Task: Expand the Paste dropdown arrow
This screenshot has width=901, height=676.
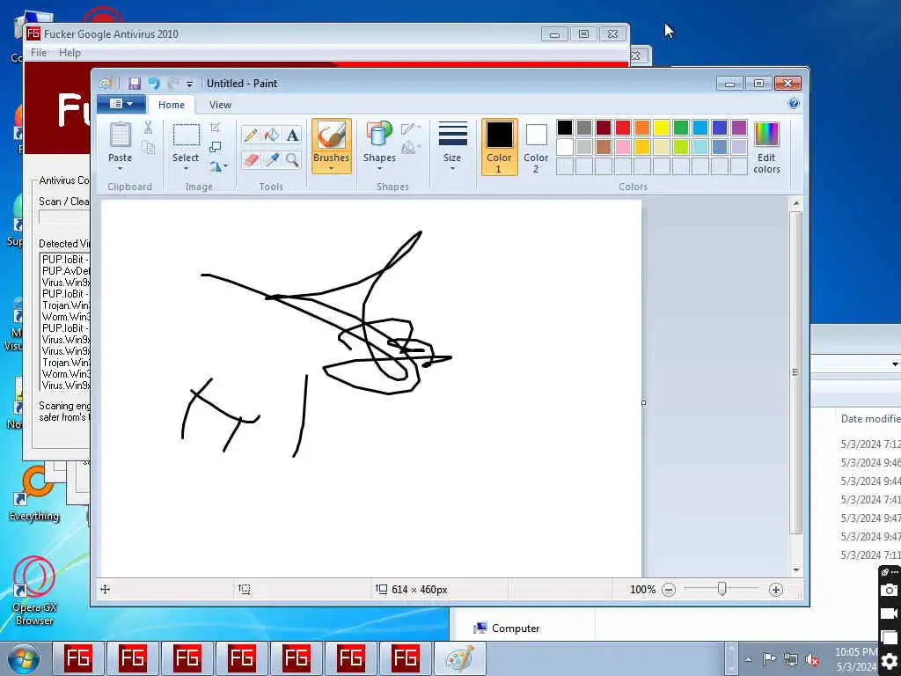Action: (120, 169)
